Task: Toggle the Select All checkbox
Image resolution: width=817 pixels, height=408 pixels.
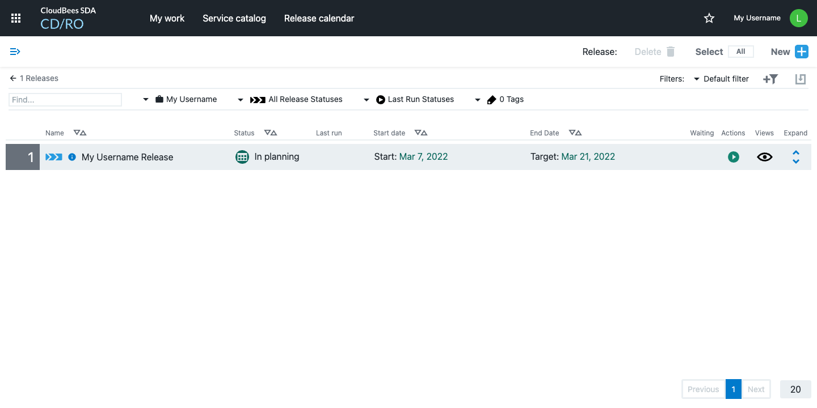Action: pos(741,51)
